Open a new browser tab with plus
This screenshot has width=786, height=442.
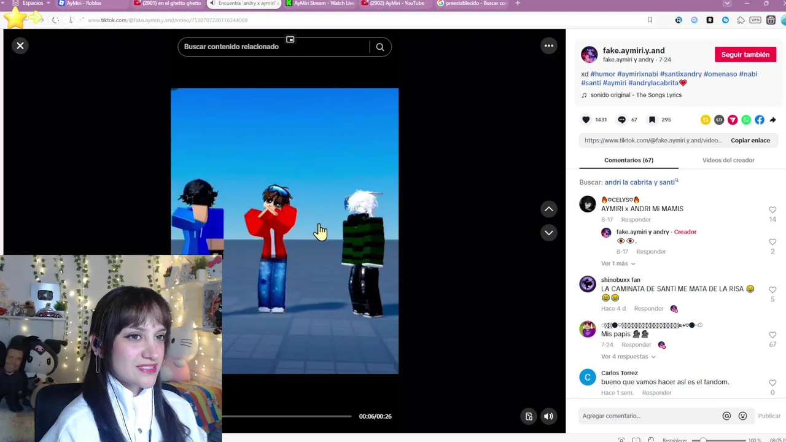518,3
